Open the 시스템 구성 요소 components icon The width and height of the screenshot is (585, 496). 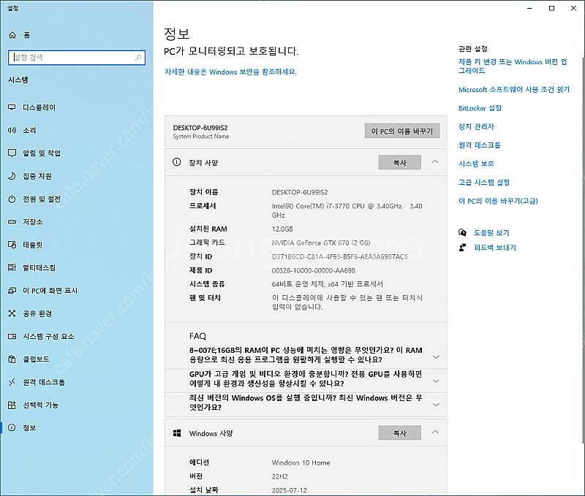12,336
